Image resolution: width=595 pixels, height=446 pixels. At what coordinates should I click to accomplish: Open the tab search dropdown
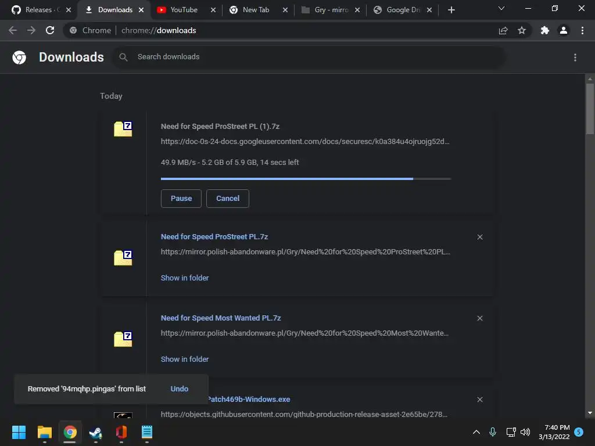tap(501, 8)
